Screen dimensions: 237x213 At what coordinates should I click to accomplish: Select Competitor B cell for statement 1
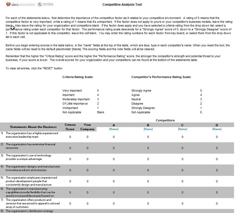[148, 137]
